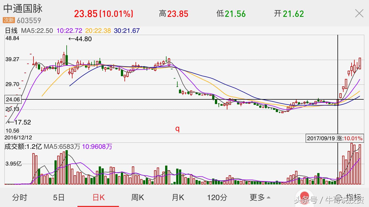Click the settings icon beside 指标

[x=338, y=197]
